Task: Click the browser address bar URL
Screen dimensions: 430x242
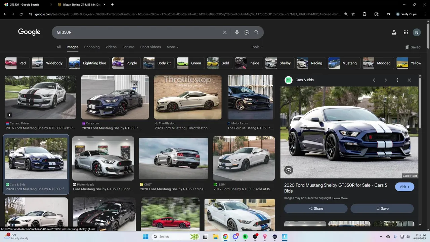Action: 187,14
